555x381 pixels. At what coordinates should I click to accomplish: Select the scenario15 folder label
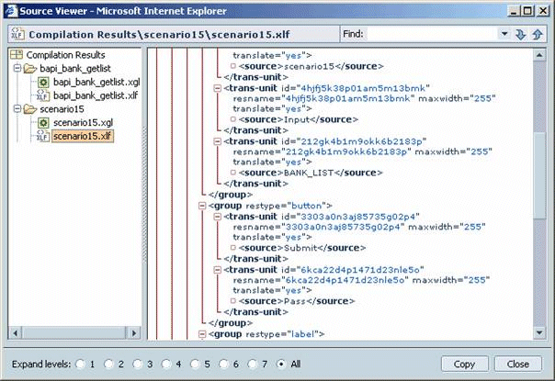[x=62, y=109]
